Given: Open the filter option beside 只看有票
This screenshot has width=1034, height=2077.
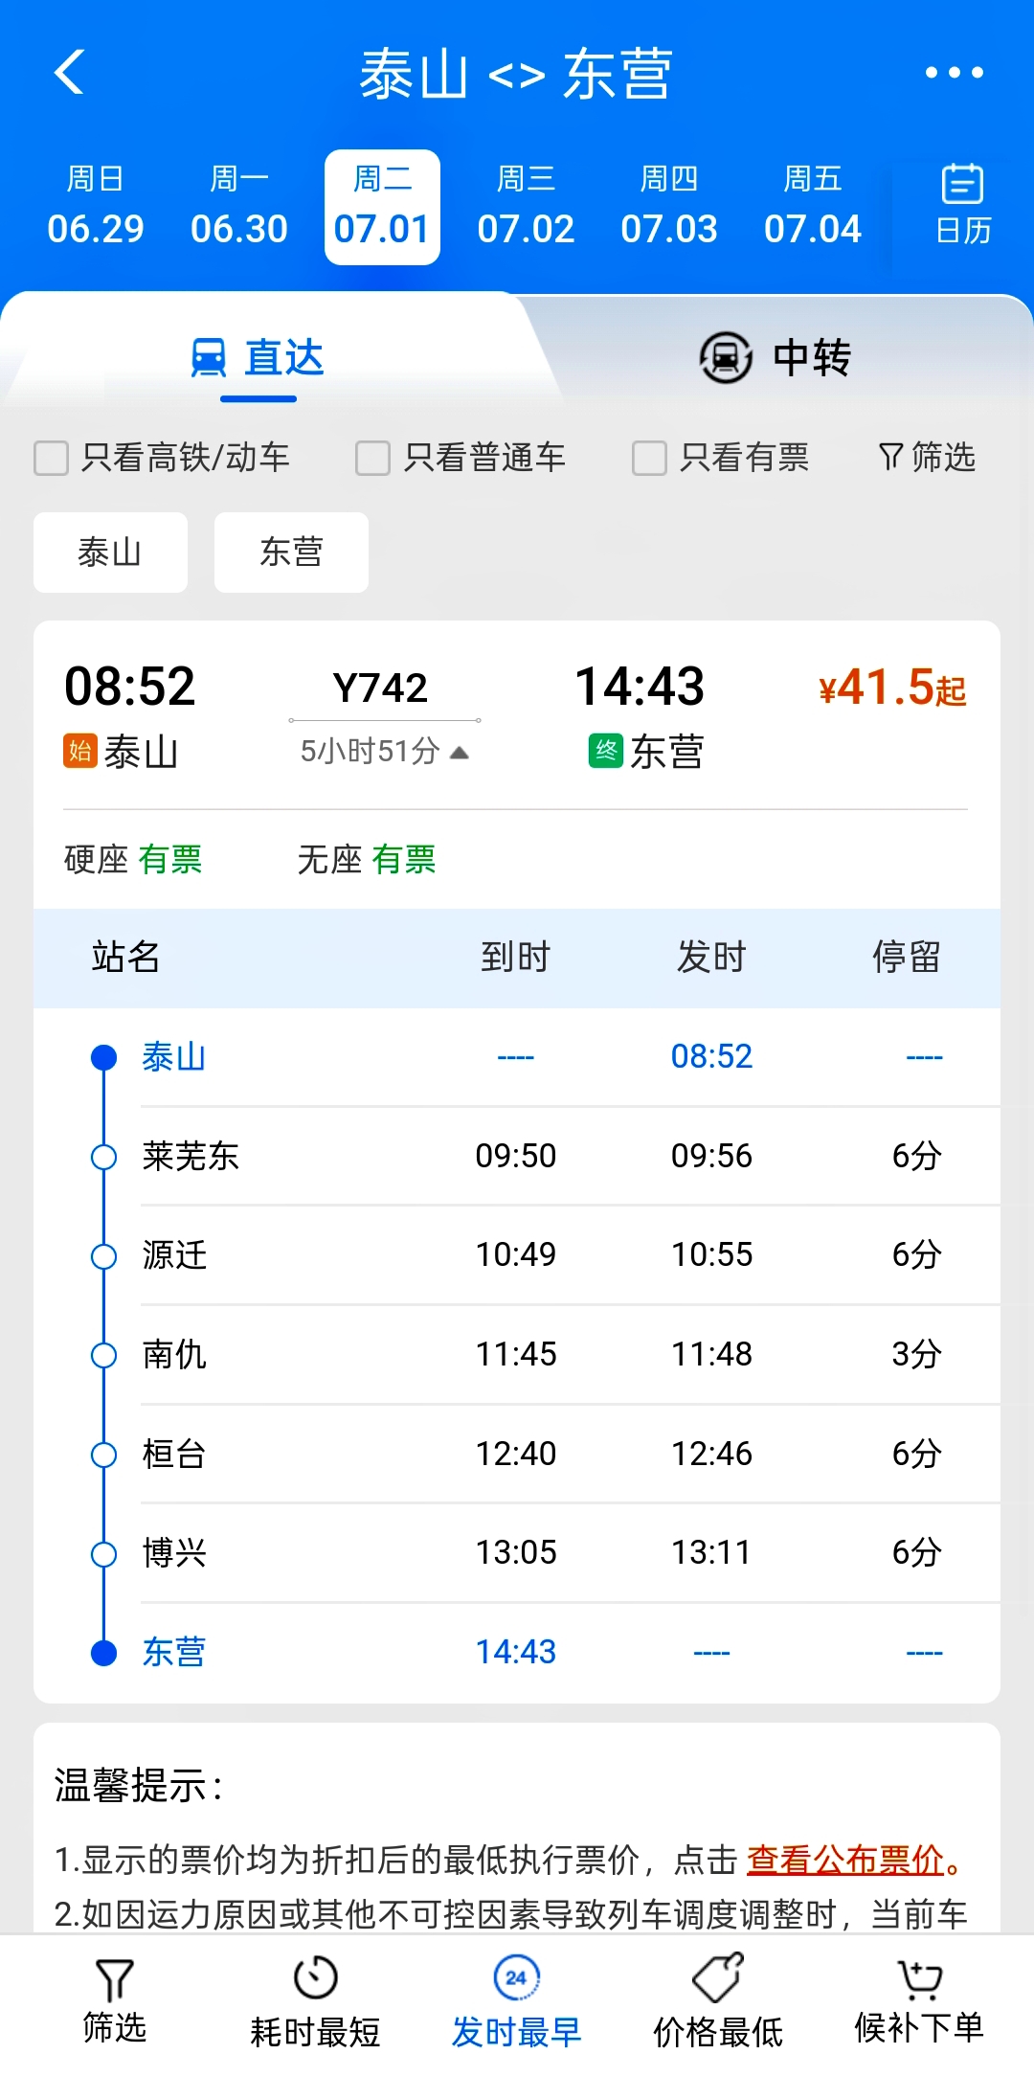Looking at the screenshot, I should (927, 458).
